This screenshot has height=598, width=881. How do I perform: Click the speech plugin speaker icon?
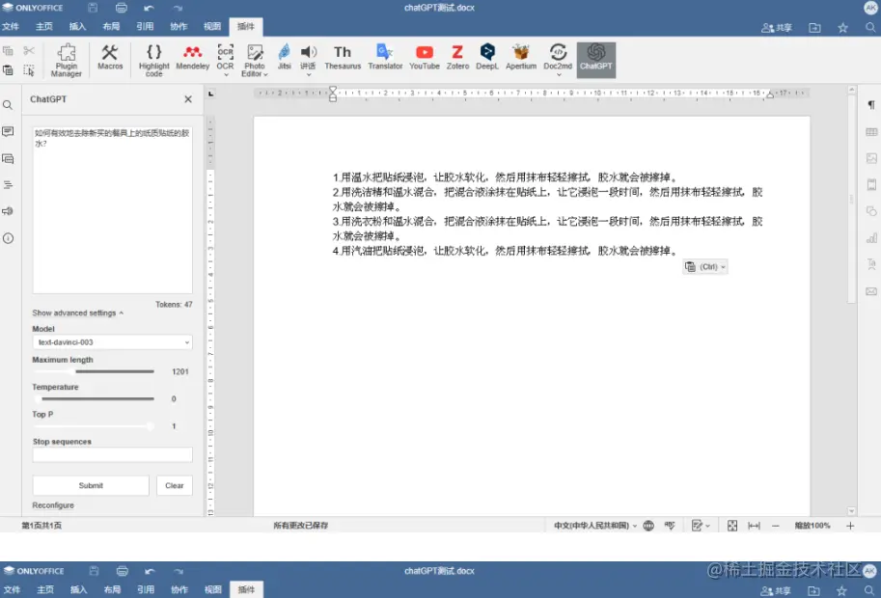[308, 52]
